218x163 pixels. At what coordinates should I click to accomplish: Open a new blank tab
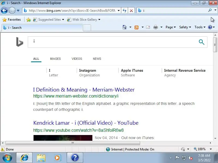(x=87, y=28)
